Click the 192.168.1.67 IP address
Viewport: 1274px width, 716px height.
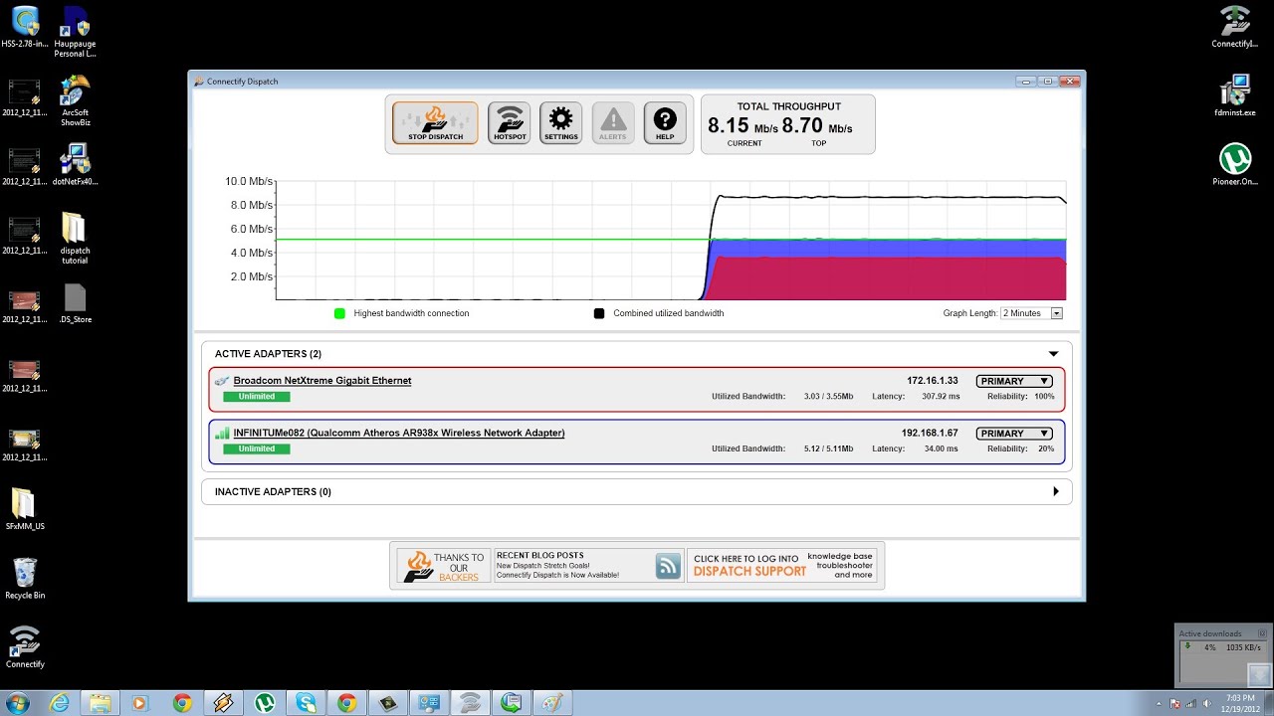click(930, 434)
